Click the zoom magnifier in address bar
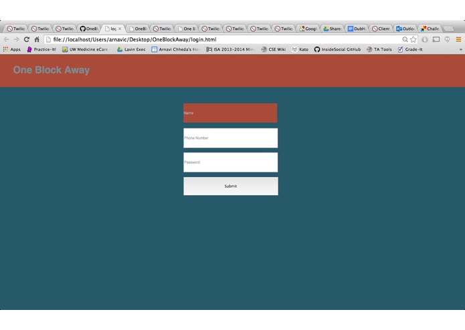The image size is (465, 330). pyautogui.click(x=405, y=39)
